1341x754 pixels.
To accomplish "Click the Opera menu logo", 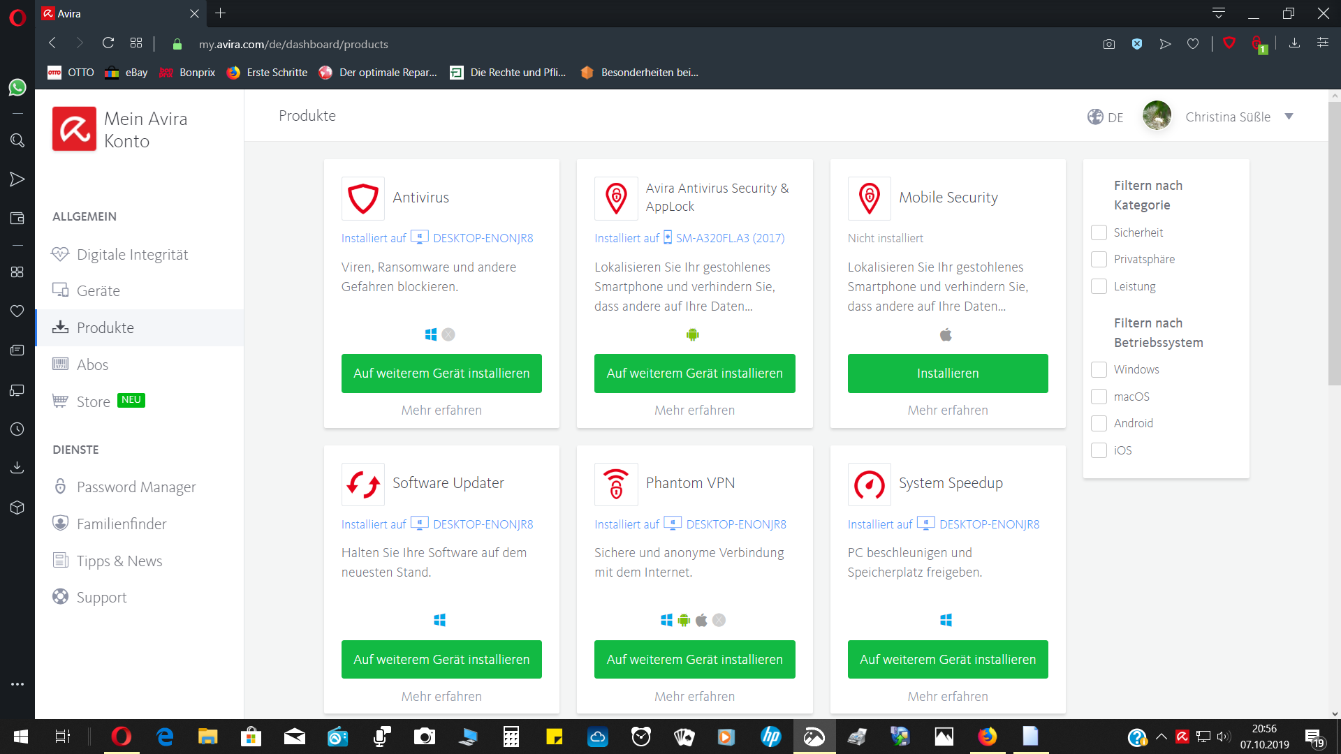I will [17, 17].
